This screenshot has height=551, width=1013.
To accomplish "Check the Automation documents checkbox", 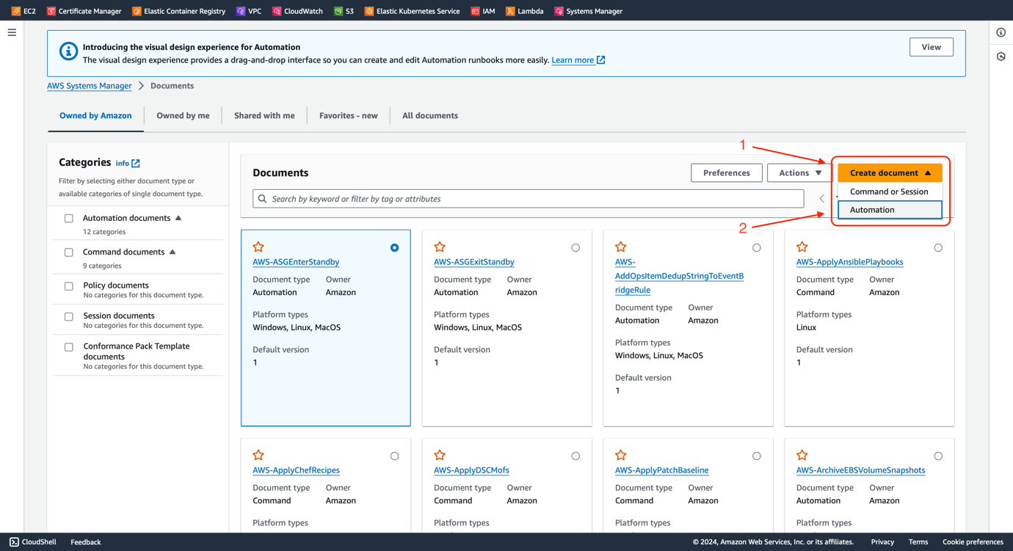I will tap(69, 219).
